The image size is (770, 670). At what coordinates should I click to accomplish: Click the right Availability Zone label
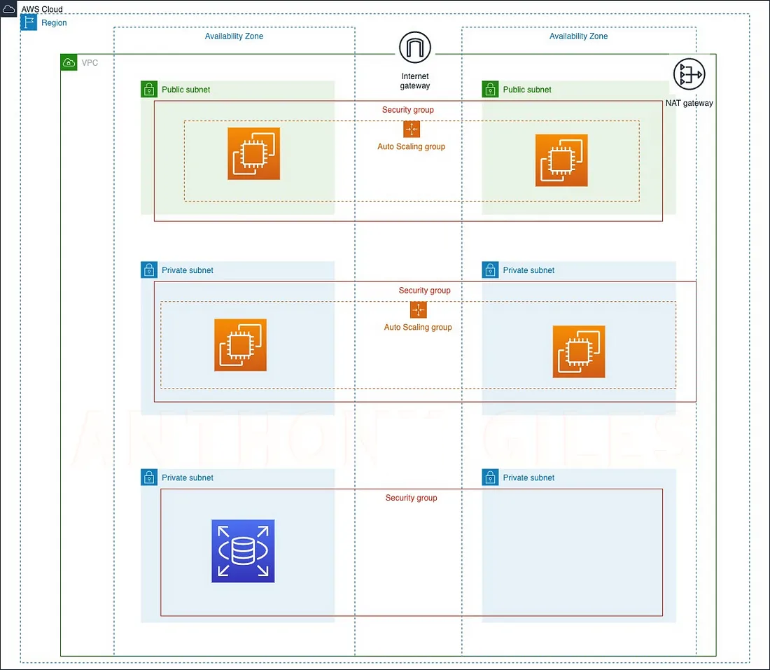coord(578,36)
